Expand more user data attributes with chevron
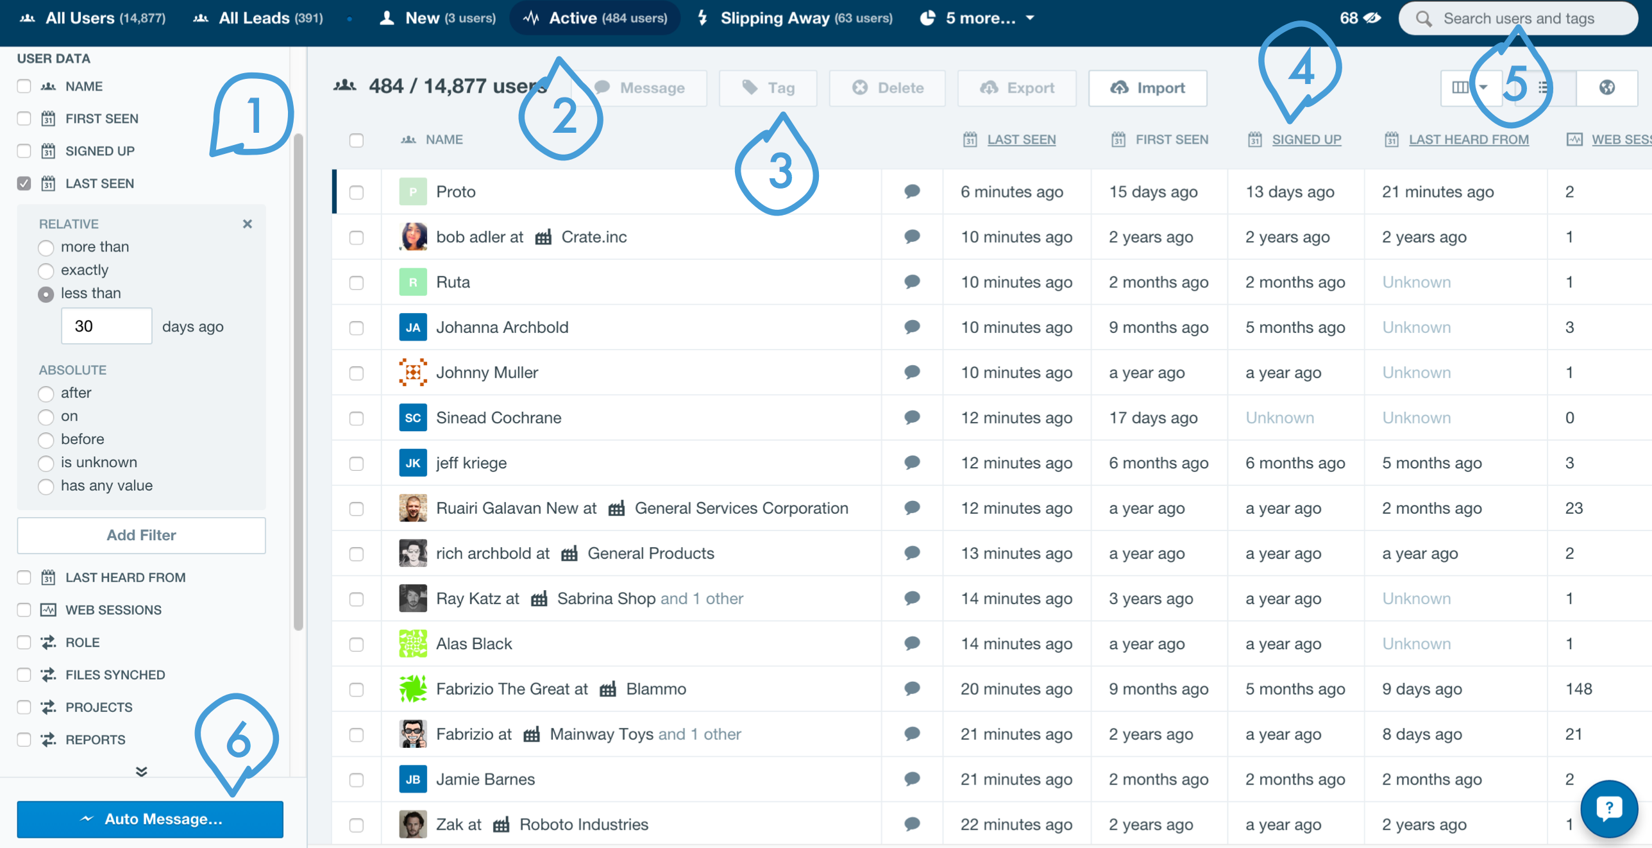The height and width of the screenshot is (848, 1652). [142, 771]
